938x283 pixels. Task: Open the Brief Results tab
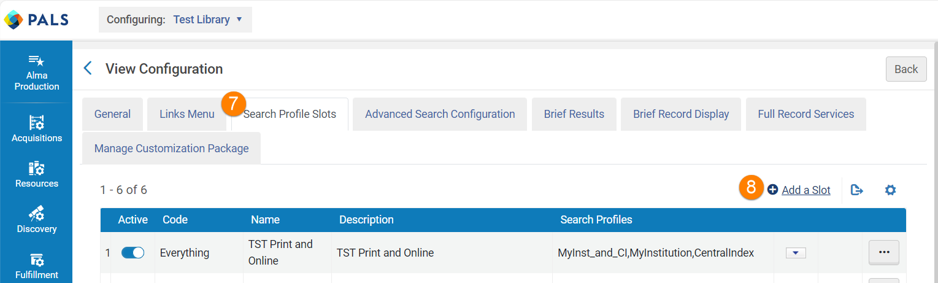click(574, 114)
